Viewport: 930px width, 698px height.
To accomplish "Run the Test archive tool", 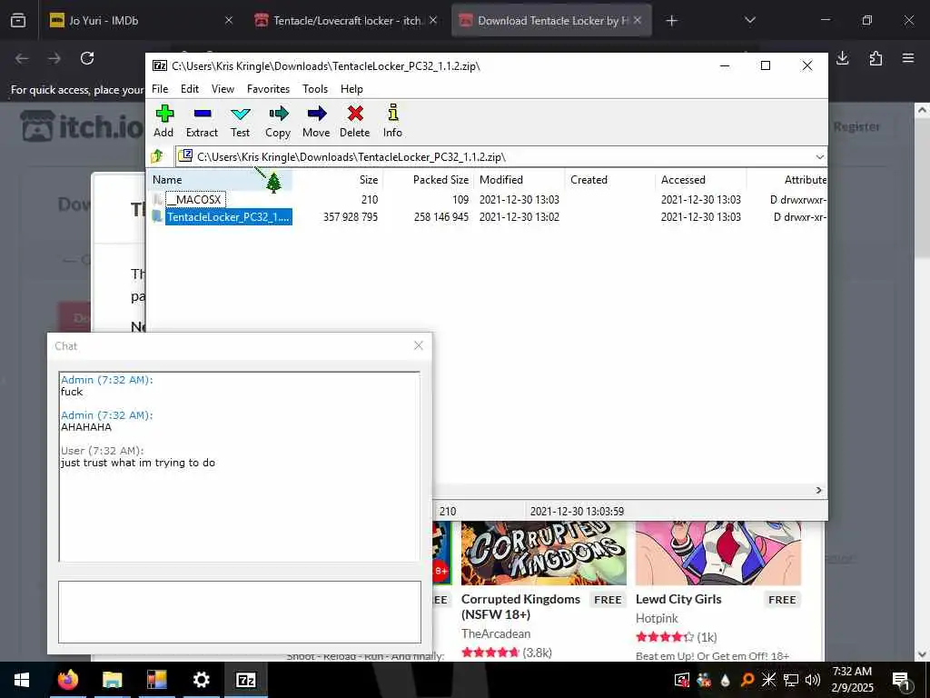I will click(x=240, y=121).
